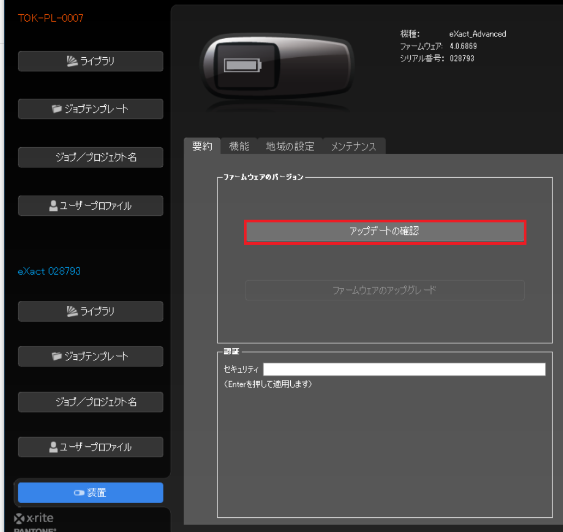
Task: Open ライブラリ under TOK-PL-0007
Action: pyautogui.click(x=91, y=61)
